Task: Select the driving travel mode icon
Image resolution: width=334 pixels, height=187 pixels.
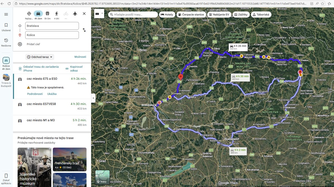Action: pyautogui.click(x=38, y=14)
